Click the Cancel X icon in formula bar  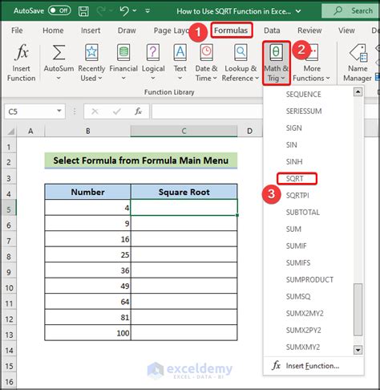pos(95,112)
